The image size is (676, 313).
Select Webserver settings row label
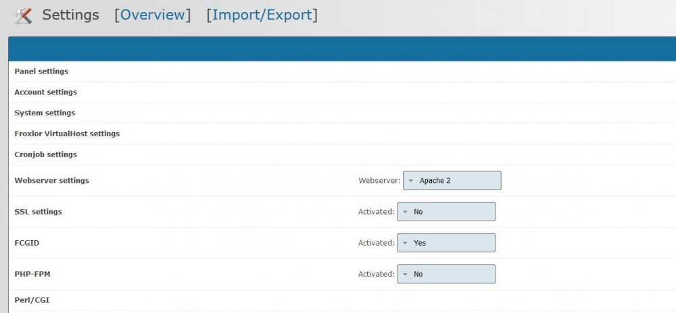coord(51,181)
